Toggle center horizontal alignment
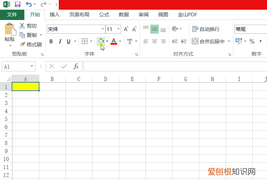 coord(154,41)
